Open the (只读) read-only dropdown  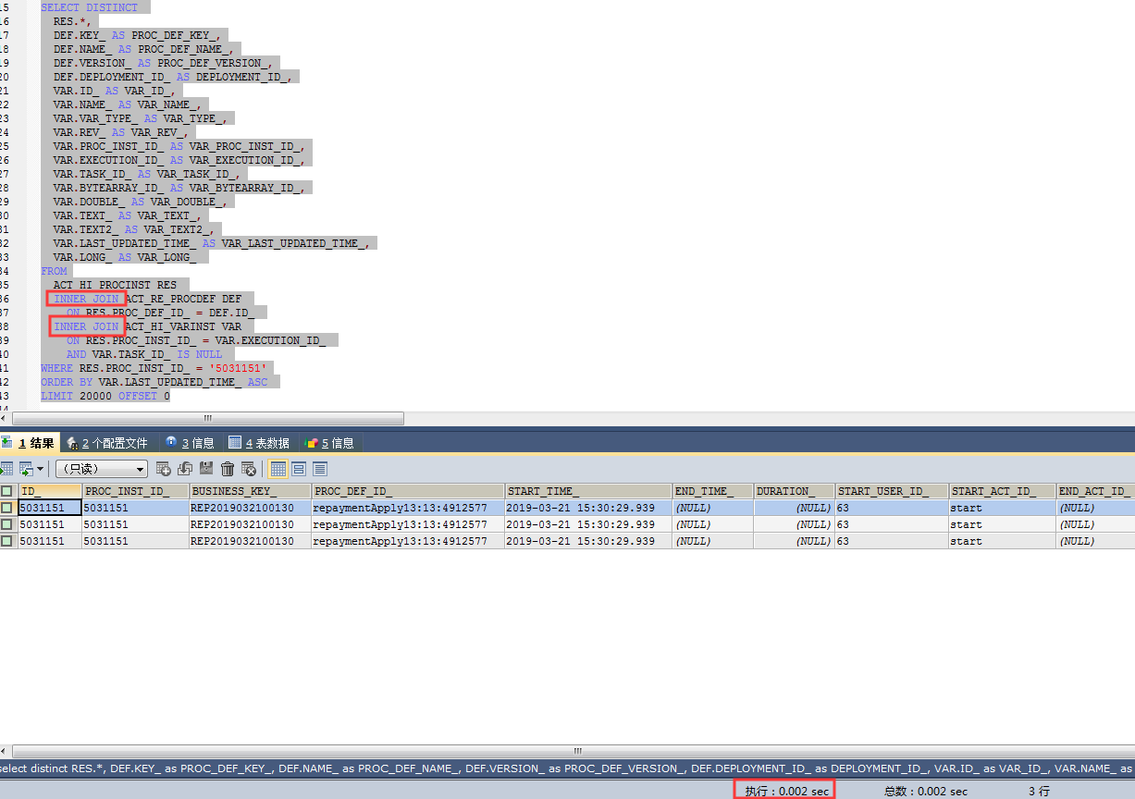(102, 469)
